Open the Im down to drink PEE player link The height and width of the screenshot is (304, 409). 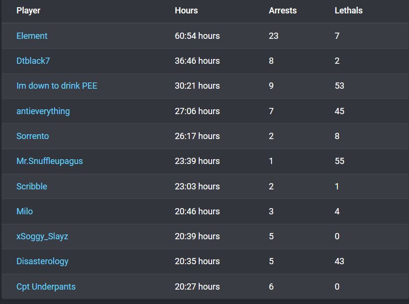pyautogui.click(x=57, y=86)
